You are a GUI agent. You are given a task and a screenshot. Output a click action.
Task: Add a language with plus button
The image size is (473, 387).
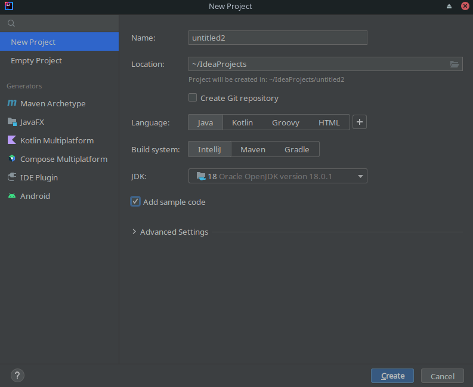click(360, 122)
